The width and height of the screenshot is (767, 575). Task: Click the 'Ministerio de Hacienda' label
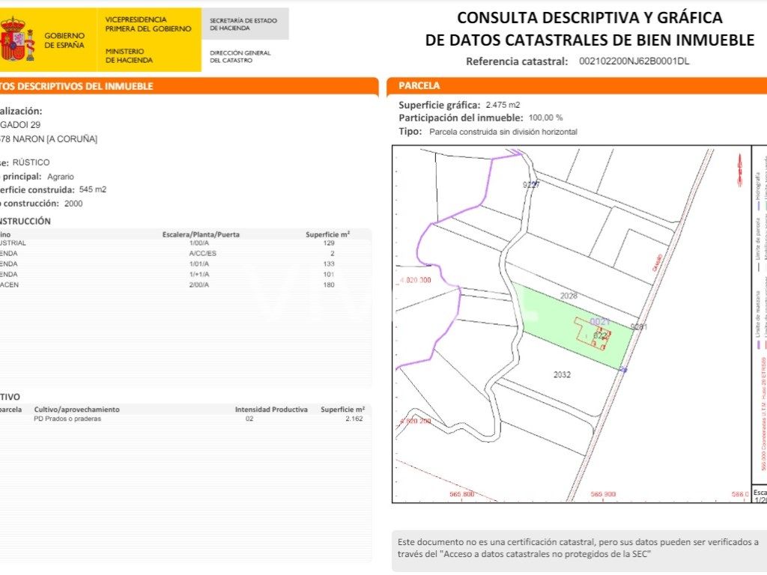coord(129,55)
